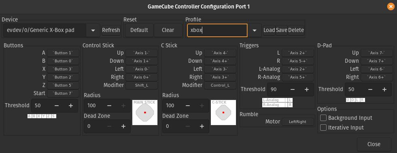Click the C-STICK preview image
397x153 pixels.
coord(223,113)
